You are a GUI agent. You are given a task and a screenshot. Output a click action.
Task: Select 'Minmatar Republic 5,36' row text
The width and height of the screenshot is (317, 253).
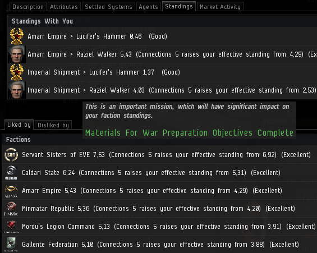pos(158,209)
